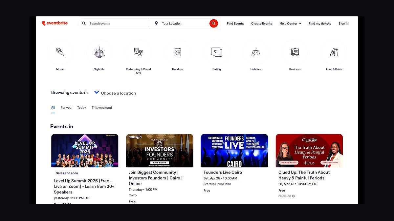The width and height of the screenshot is (394, 221).
Task: Click the Promoted label text
Action: pos(284,196)
